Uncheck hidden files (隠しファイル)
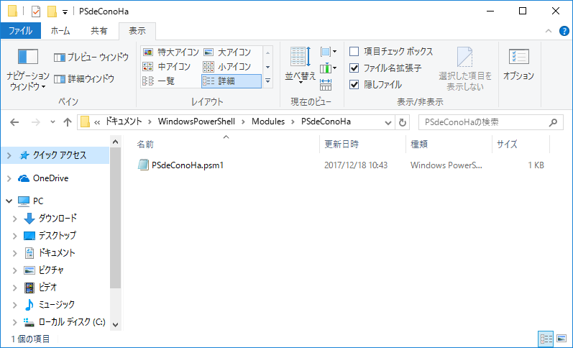 coord(354,85)
